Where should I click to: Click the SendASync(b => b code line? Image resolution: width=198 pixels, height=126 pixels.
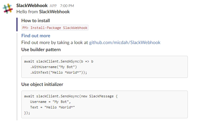pos(59,61)
